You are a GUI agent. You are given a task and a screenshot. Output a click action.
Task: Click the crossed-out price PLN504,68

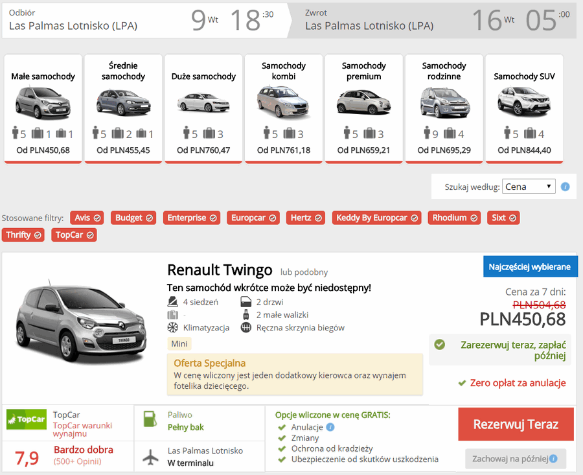[539, 305]
